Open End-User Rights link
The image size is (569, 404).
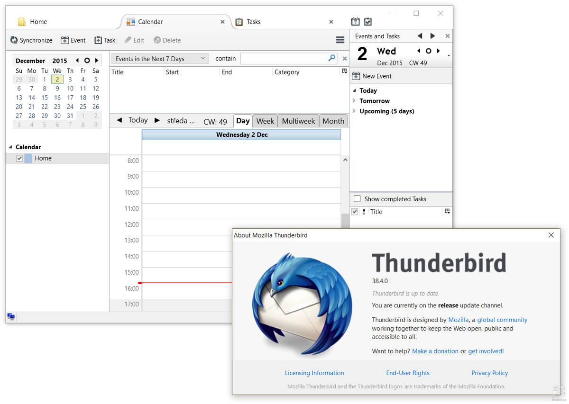tap(408, 373)
